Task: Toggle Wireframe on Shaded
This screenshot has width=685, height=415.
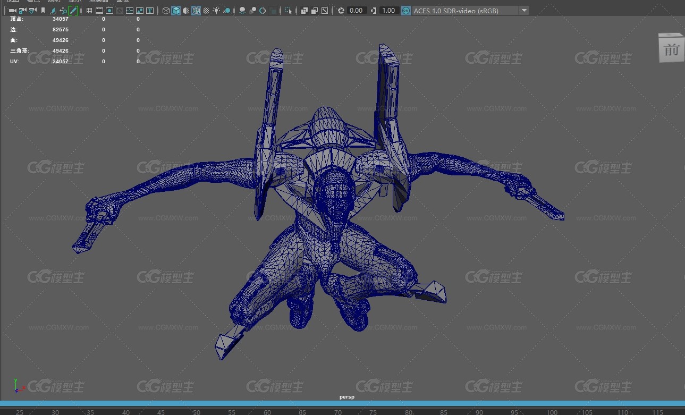Action: (x=196, y=11)
